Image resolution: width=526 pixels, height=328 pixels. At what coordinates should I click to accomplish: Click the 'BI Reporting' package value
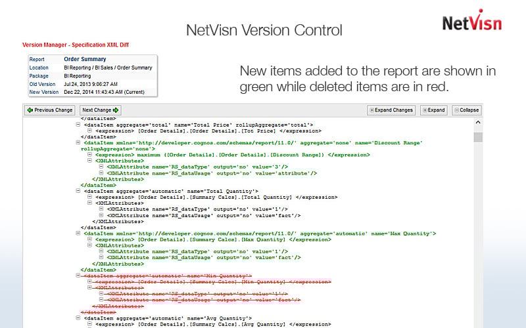click(77, 76)
